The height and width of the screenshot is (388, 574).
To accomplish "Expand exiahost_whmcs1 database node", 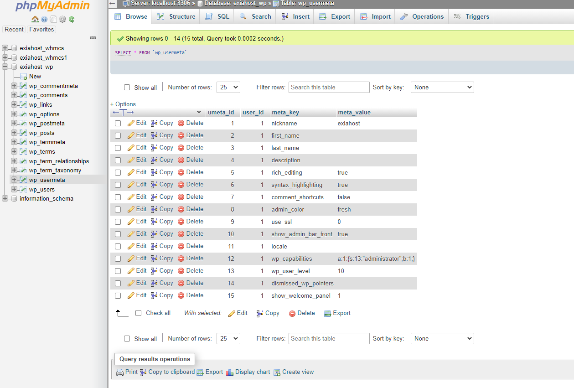I will [5, 57].
